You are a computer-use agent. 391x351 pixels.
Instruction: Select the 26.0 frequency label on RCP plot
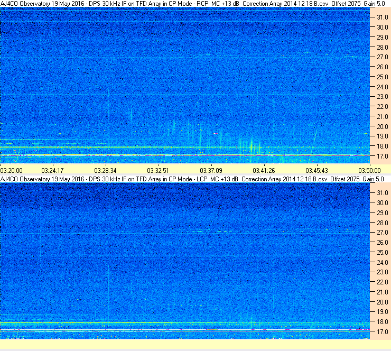(382, 67)
